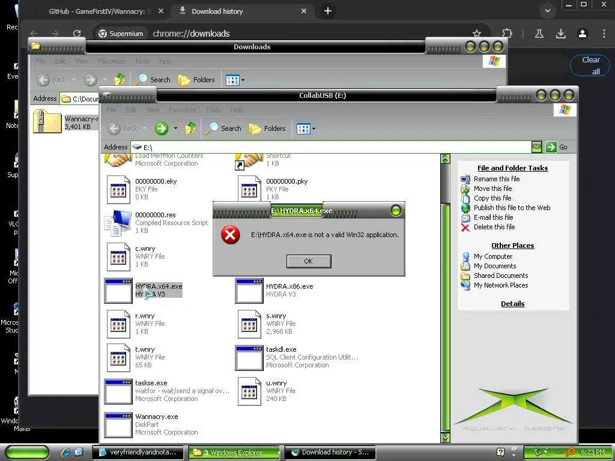
Task: Click Delete this file task
Action: click(494, 227)
